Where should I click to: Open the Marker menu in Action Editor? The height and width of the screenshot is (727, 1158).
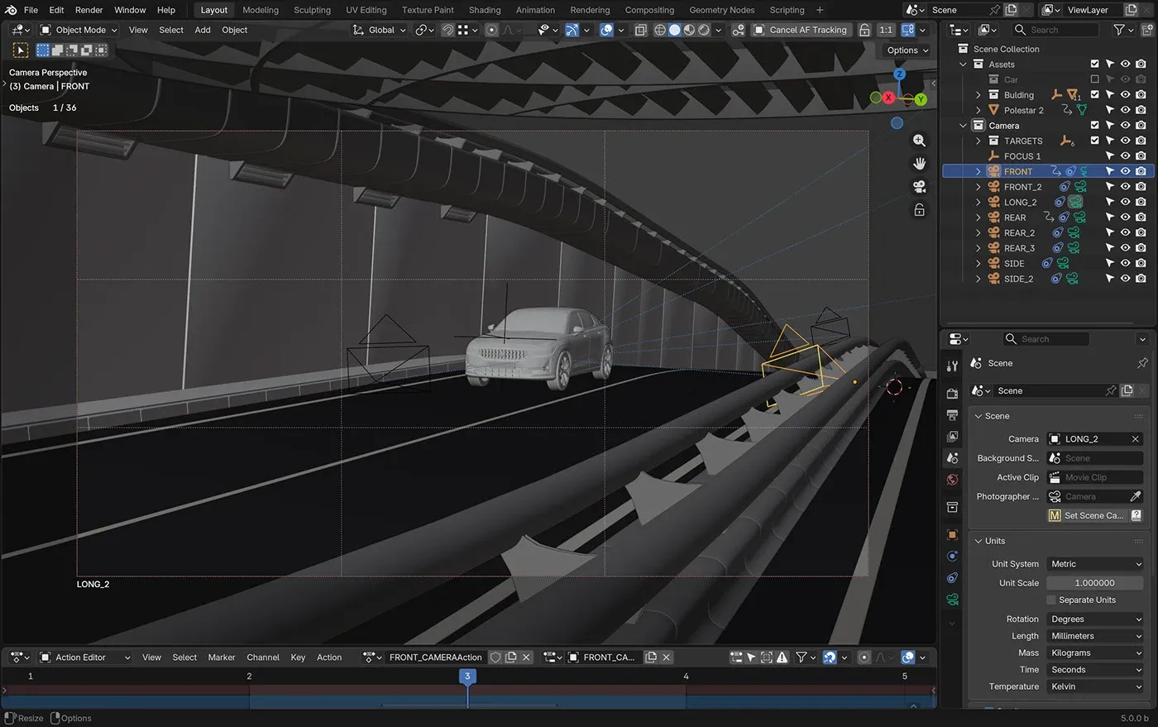coord(221,658)
